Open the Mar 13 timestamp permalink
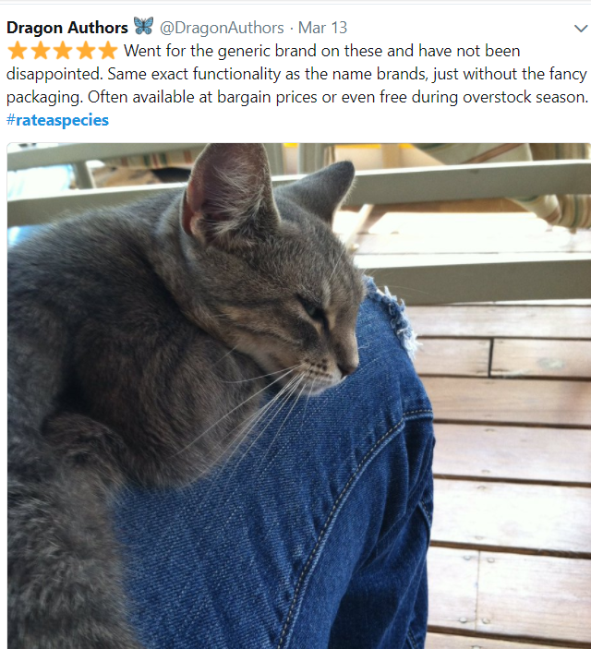 point(322,28)
